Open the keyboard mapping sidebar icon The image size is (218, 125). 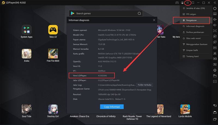(x=215, y=14)
